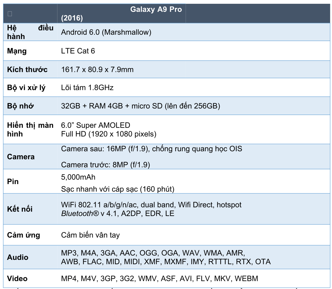The image size is (332, 289).
Task: Select the 'Kết nối' row label
Action: (x=20, y=209)
